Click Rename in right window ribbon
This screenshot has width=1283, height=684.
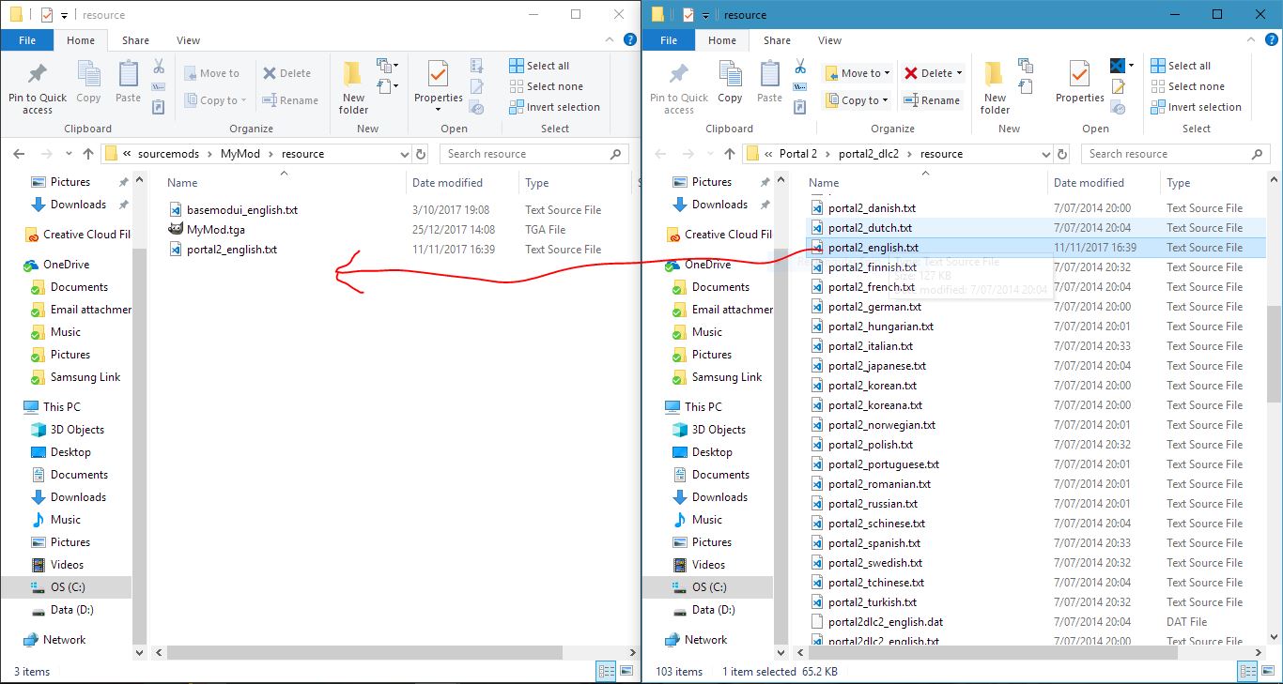tap(932, 100)
